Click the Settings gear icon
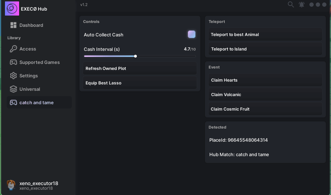The height and width of the screenshot is (195, 331). pos(13,76)
